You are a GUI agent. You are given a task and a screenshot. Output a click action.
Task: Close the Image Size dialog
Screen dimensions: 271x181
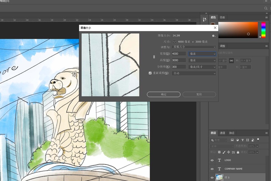(x=215, y=28)
